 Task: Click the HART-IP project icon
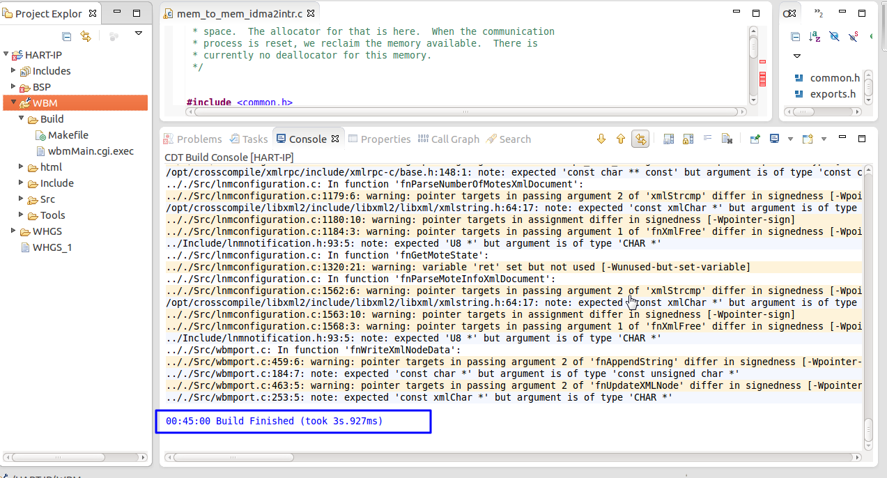pos(17,55)
